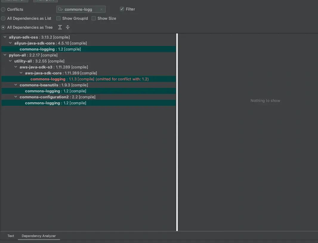Click the Collapse All tree icon

[x=68, y=27]
